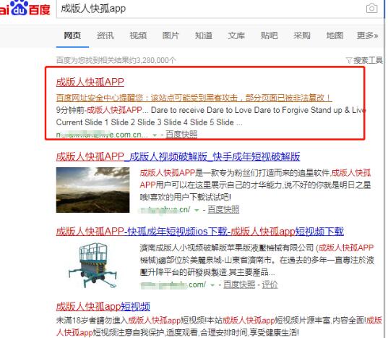Switch to the 视频 tab
This screenshot has height=338, width=388.
[138, 35]
